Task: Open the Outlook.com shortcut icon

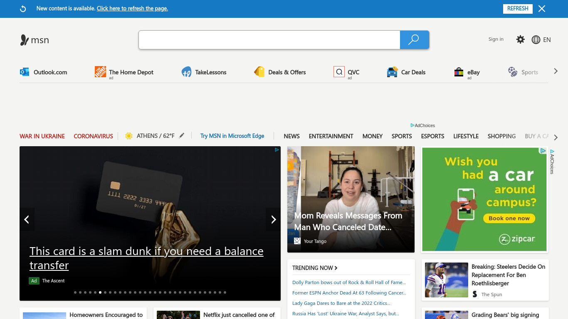Action: click(x=25, y=72)
